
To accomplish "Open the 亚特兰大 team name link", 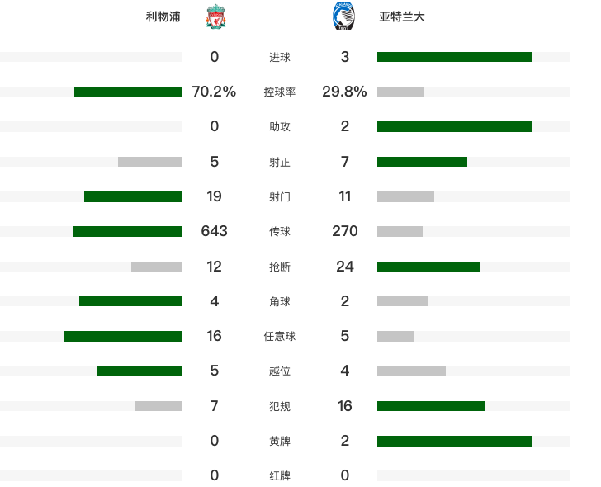I will click(x=402, y=17).
